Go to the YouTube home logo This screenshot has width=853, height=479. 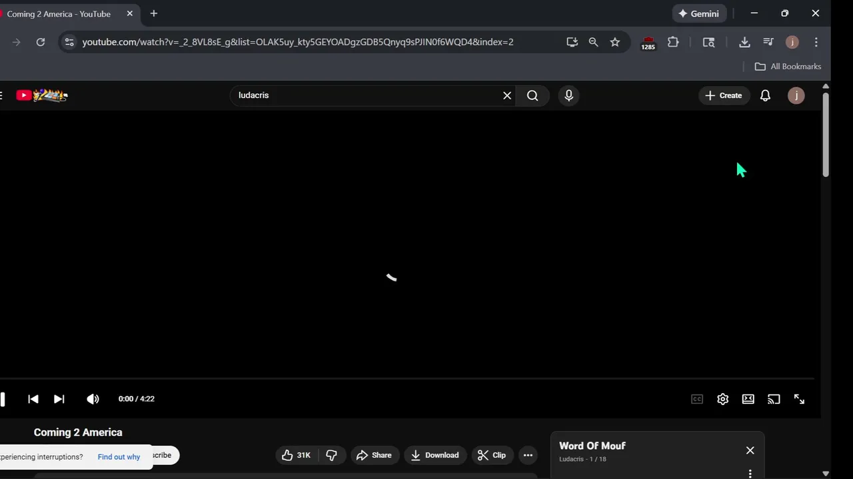[41, 95]
